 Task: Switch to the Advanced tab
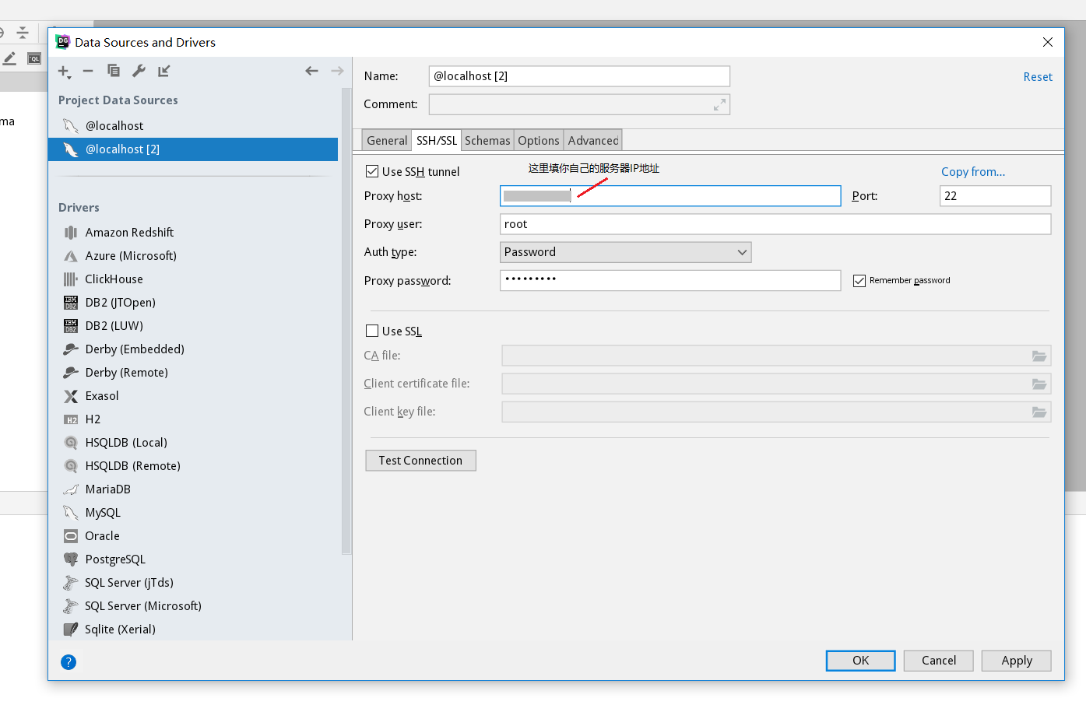(592, 140)
